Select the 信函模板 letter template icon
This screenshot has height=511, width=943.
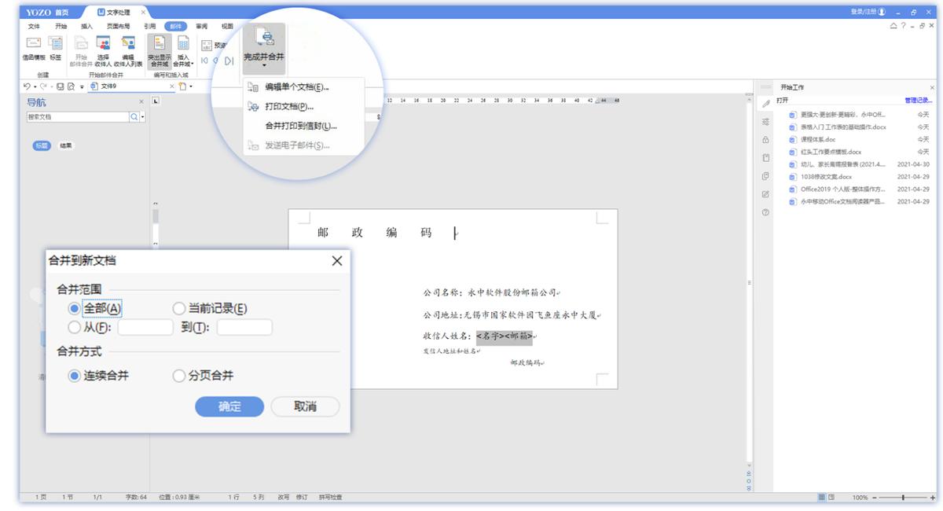(x=33, y=46)
